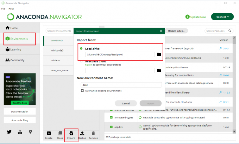Click the Version column header
Screen dimensions: 239x144
(x=224, y=40)
